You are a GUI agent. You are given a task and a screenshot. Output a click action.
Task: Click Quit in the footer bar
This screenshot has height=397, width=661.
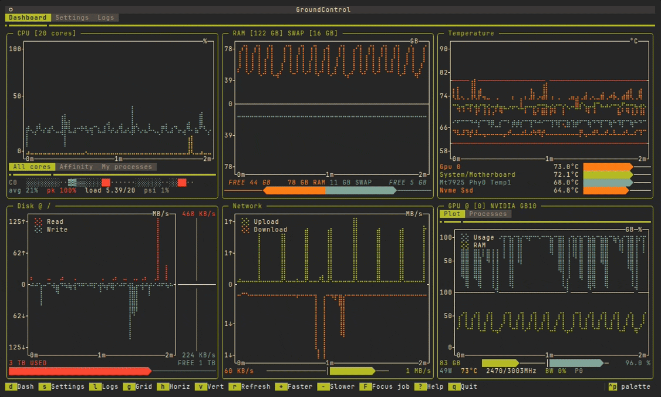click(462, 386)
